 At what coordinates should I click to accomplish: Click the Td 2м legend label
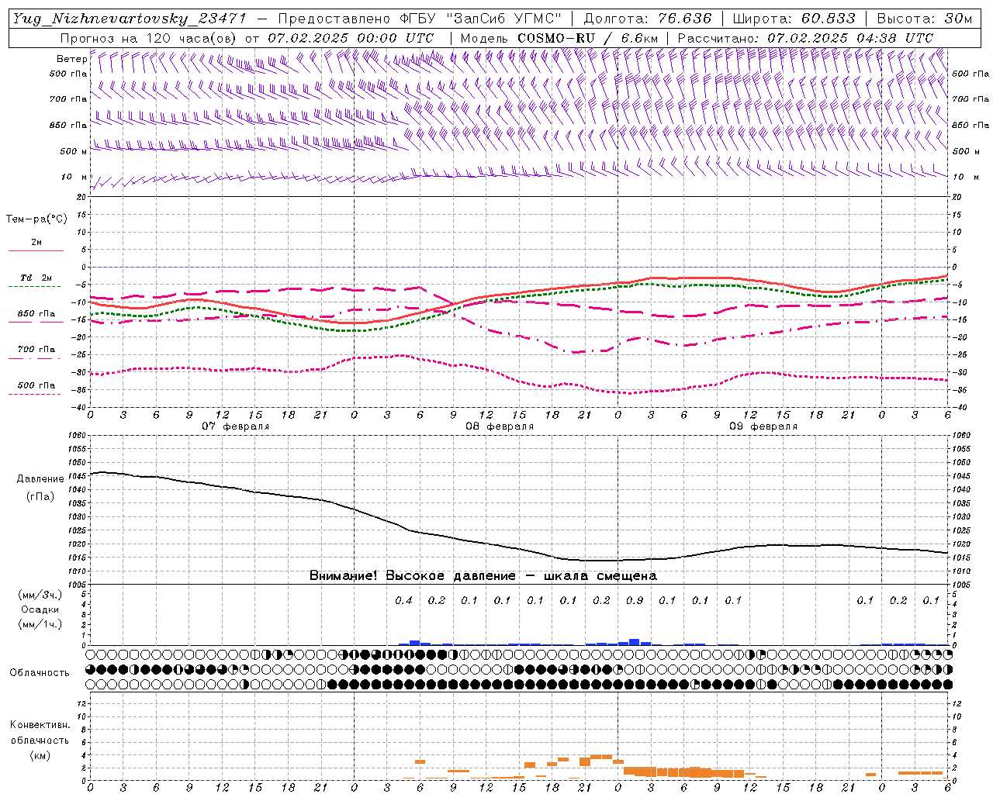36,278
